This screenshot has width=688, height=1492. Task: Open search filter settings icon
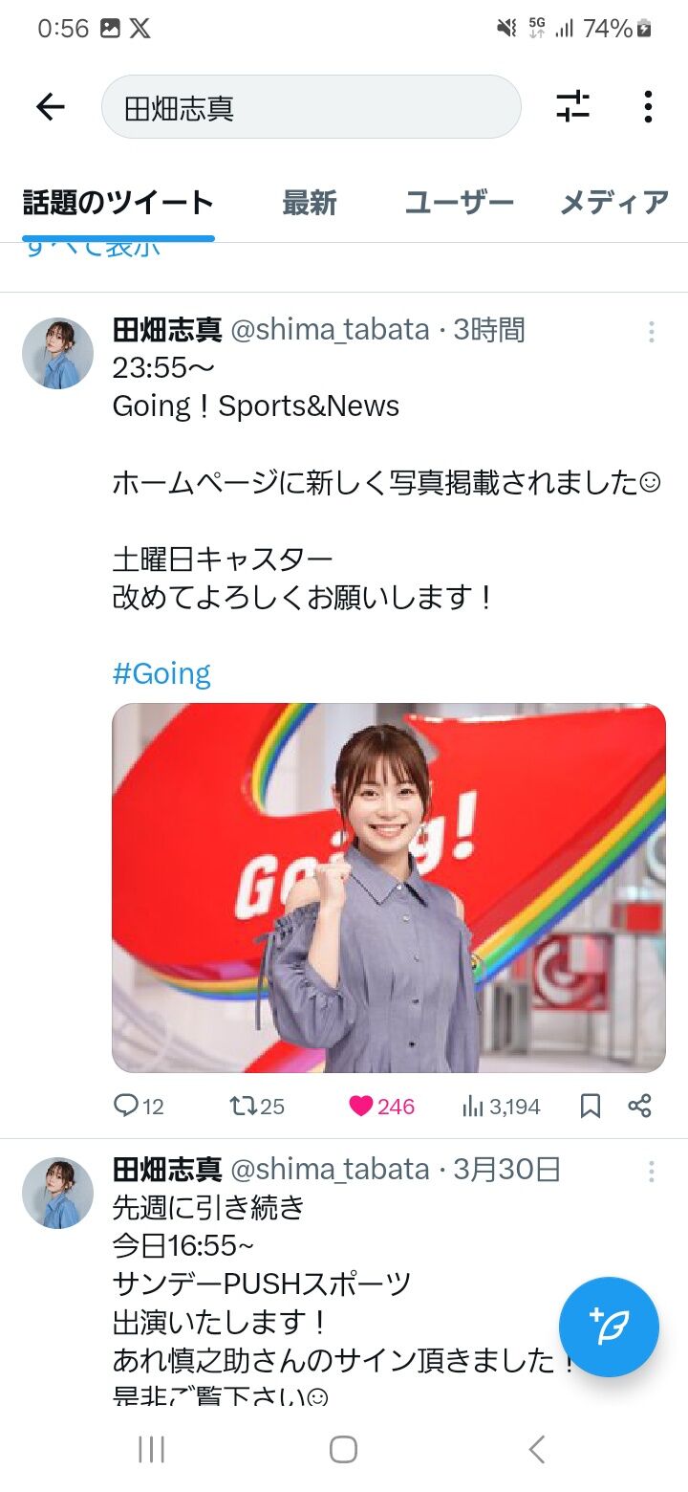coord(573,106)
